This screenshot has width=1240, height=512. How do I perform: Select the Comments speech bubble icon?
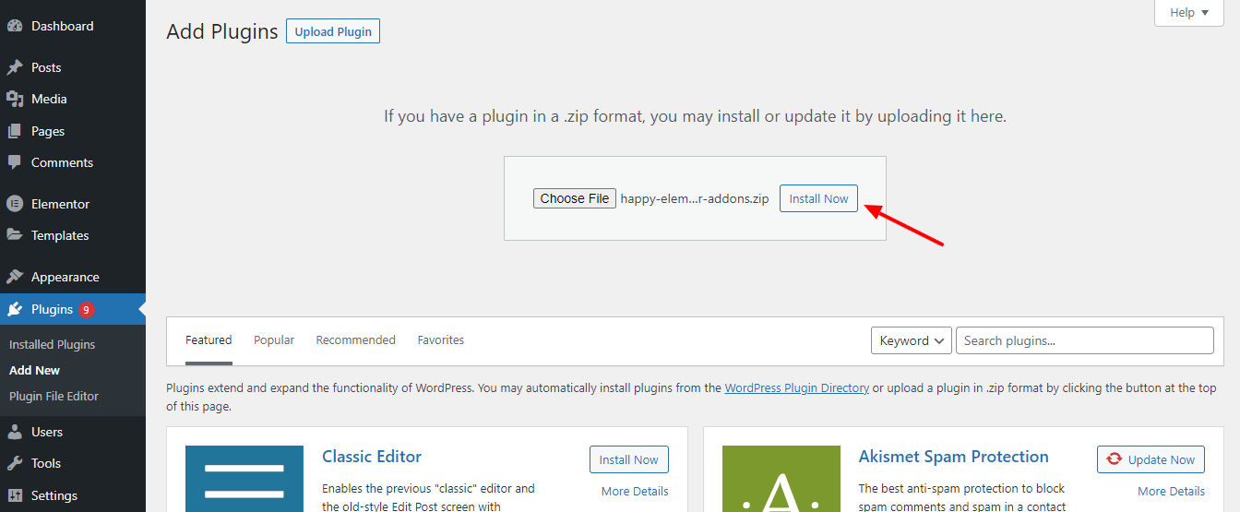15,162
